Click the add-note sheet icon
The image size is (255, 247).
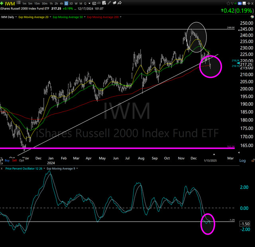pos(104,3)
